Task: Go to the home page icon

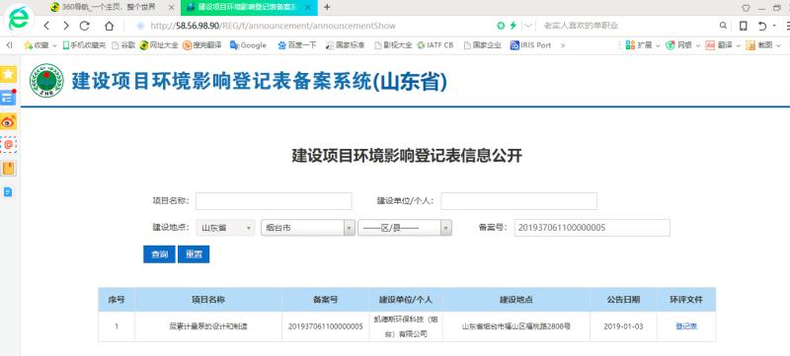Action: (x=109, y=27)
